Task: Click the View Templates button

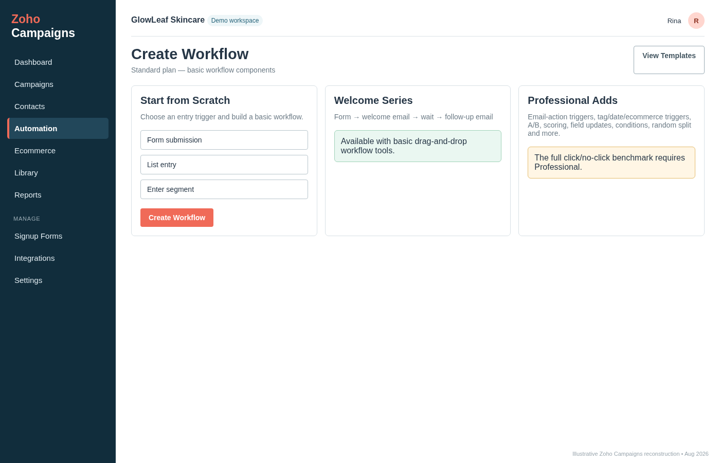Action: 669,60
